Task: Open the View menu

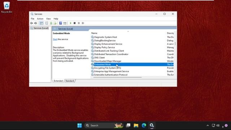Action: 48,19
